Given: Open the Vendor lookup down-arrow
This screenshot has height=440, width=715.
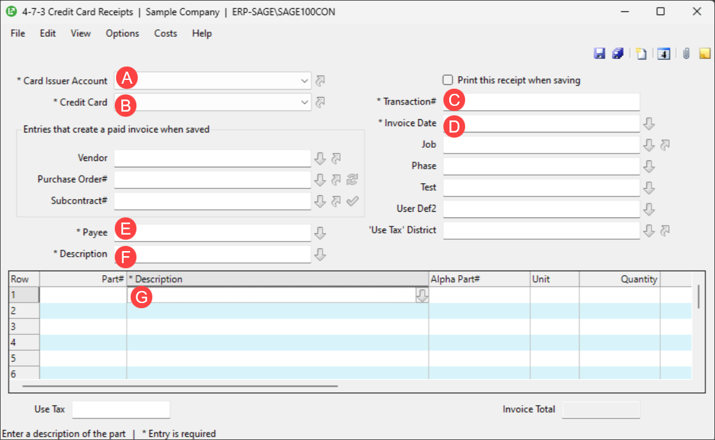Looking at the screenshot, I should pyautogui.click(x=320, y=158).
